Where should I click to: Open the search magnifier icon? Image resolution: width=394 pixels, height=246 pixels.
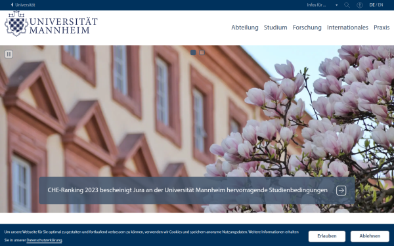[x=347, y=5]
